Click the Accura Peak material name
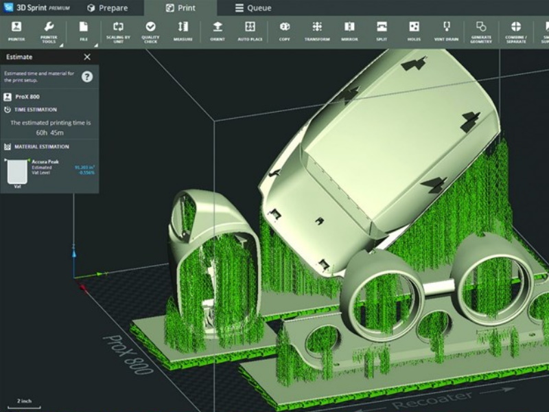Viewport: 549px width, 412px height. point(45,161)
